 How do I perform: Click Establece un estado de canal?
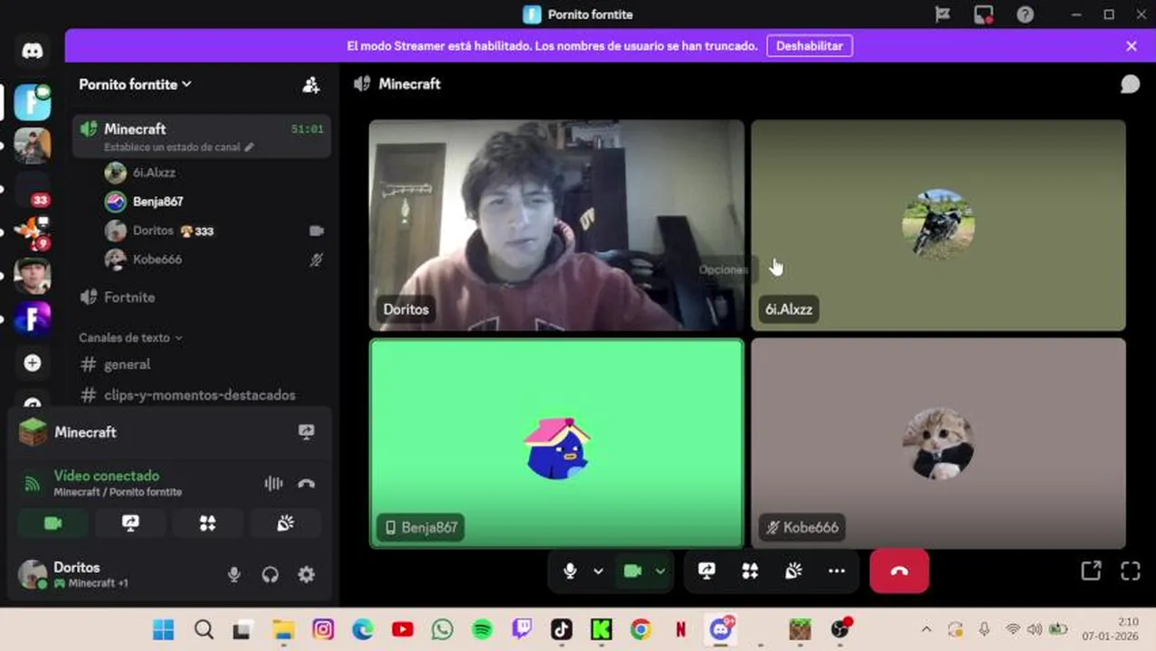179,147
